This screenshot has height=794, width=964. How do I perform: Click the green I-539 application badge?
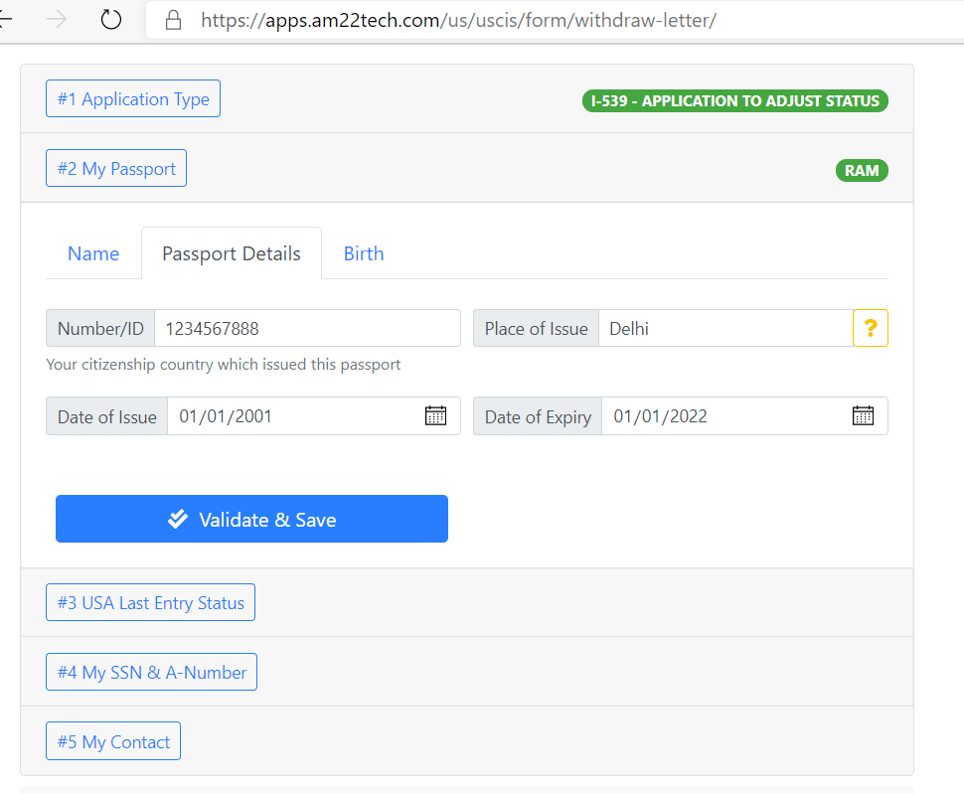tap(734, 100)
